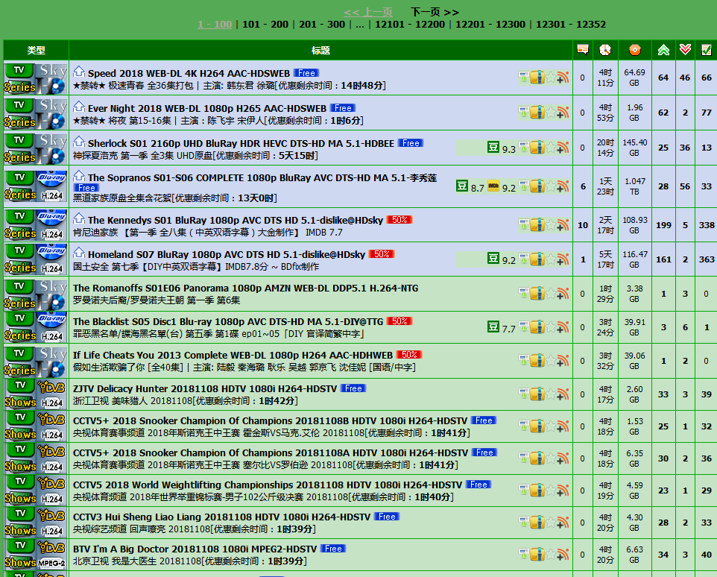Open Sherlock S01 2160p UHD BluRay title
Image resolution: width=717 pixels, height=577 pixels.
click(x=241, y=144)
